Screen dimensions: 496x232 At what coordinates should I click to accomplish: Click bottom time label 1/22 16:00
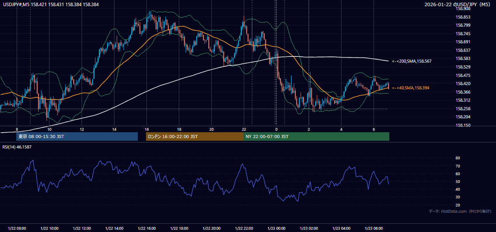point(147,229)
